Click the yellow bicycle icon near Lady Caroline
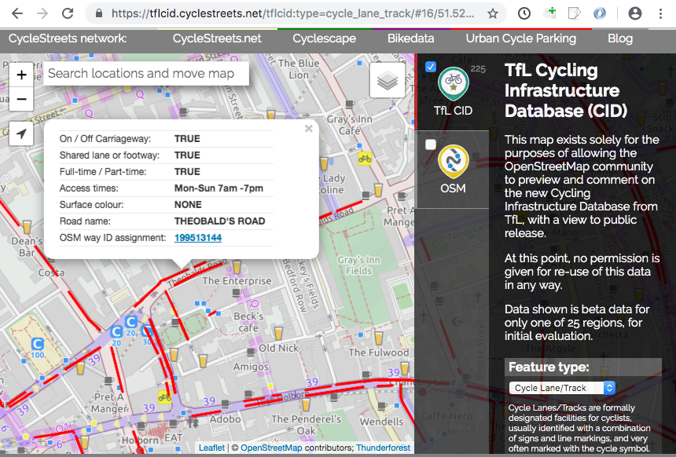The height and width of the screenshot is (457, 676). [365, 159]
